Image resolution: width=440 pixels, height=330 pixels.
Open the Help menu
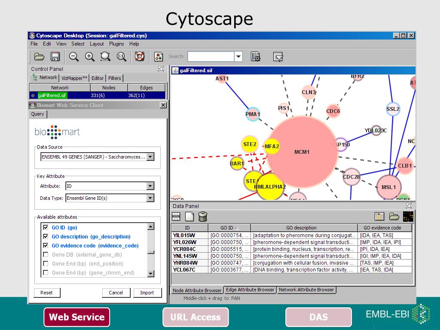134,44
